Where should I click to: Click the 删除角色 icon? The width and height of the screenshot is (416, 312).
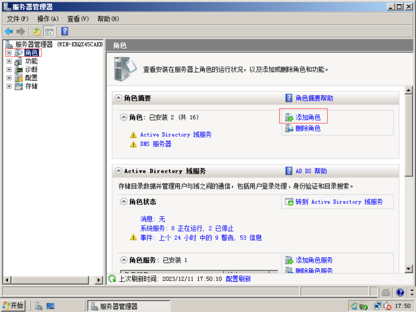(289, 128)
